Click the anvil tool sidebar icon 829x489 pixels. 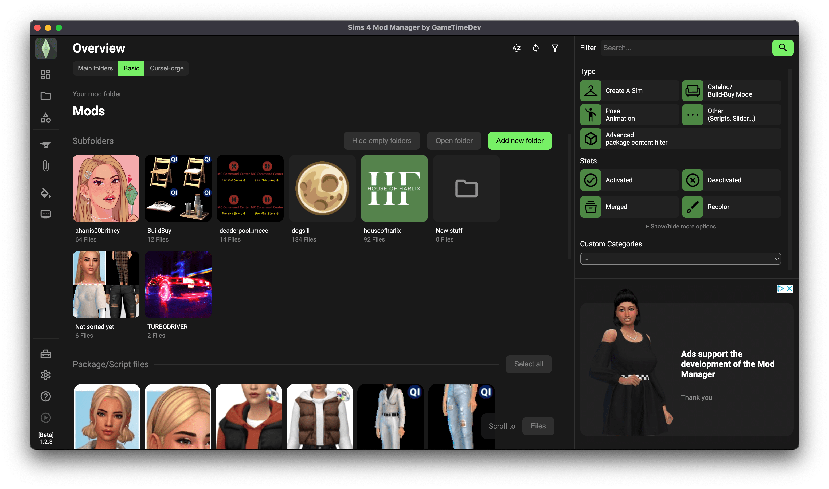pos(45,145)
